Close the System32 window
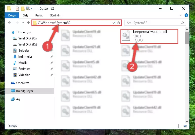 [x=183, y=8]
